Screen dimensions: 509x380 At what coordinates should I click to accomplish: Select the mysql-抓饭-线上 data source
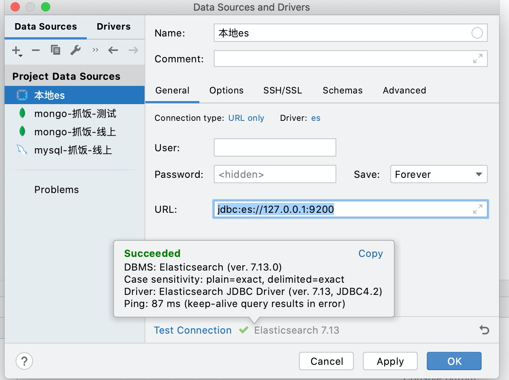pyautogui.click(x=73, y=150)
